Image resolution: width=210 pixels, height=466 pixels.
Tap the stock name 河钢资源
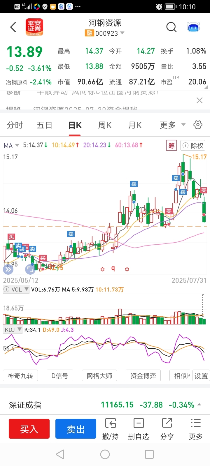105,23
